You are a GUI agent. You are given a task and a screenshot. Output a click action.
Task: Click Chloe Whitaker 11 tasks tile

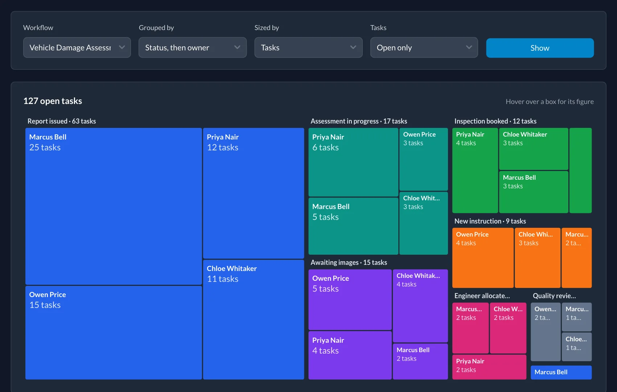click(254, 320)
